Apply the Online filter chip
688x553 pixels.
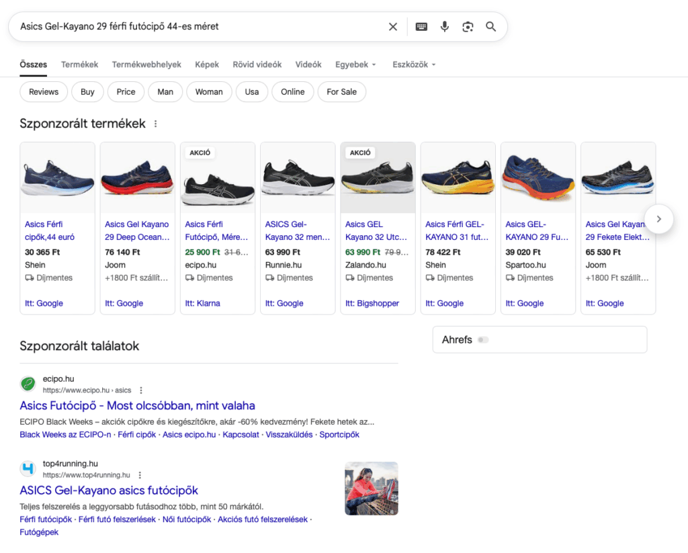293,92
